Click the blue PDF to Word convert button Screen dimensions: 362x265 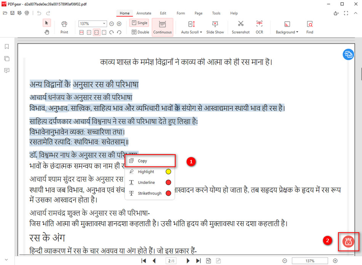(348, 54)
